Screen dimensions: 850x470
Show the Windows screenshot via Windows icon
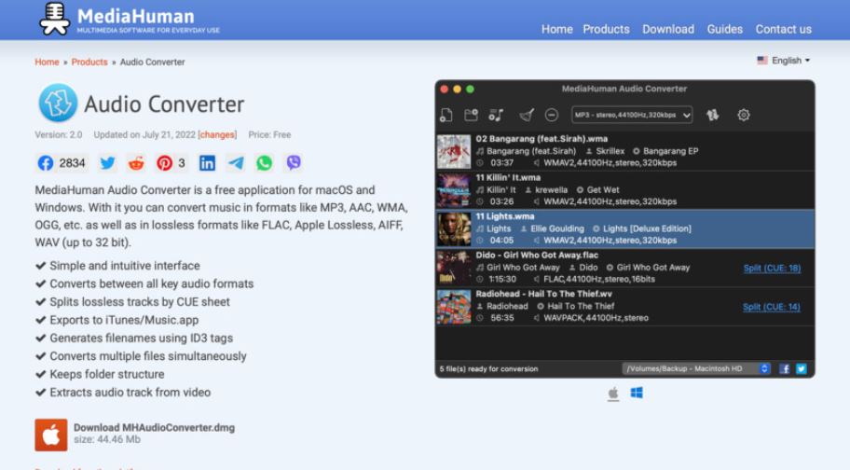pos(637,393)
